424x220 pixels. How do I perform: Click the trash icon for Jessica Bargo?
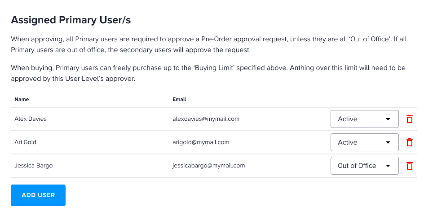point(409,166)
